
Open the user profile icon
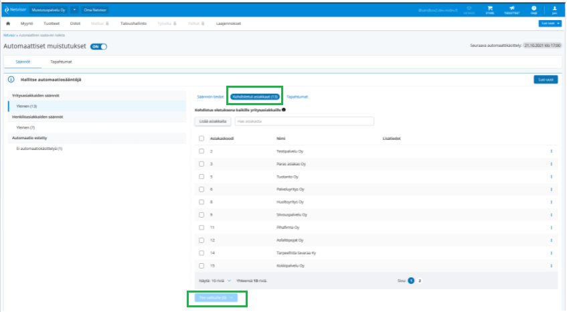point(554,10)
